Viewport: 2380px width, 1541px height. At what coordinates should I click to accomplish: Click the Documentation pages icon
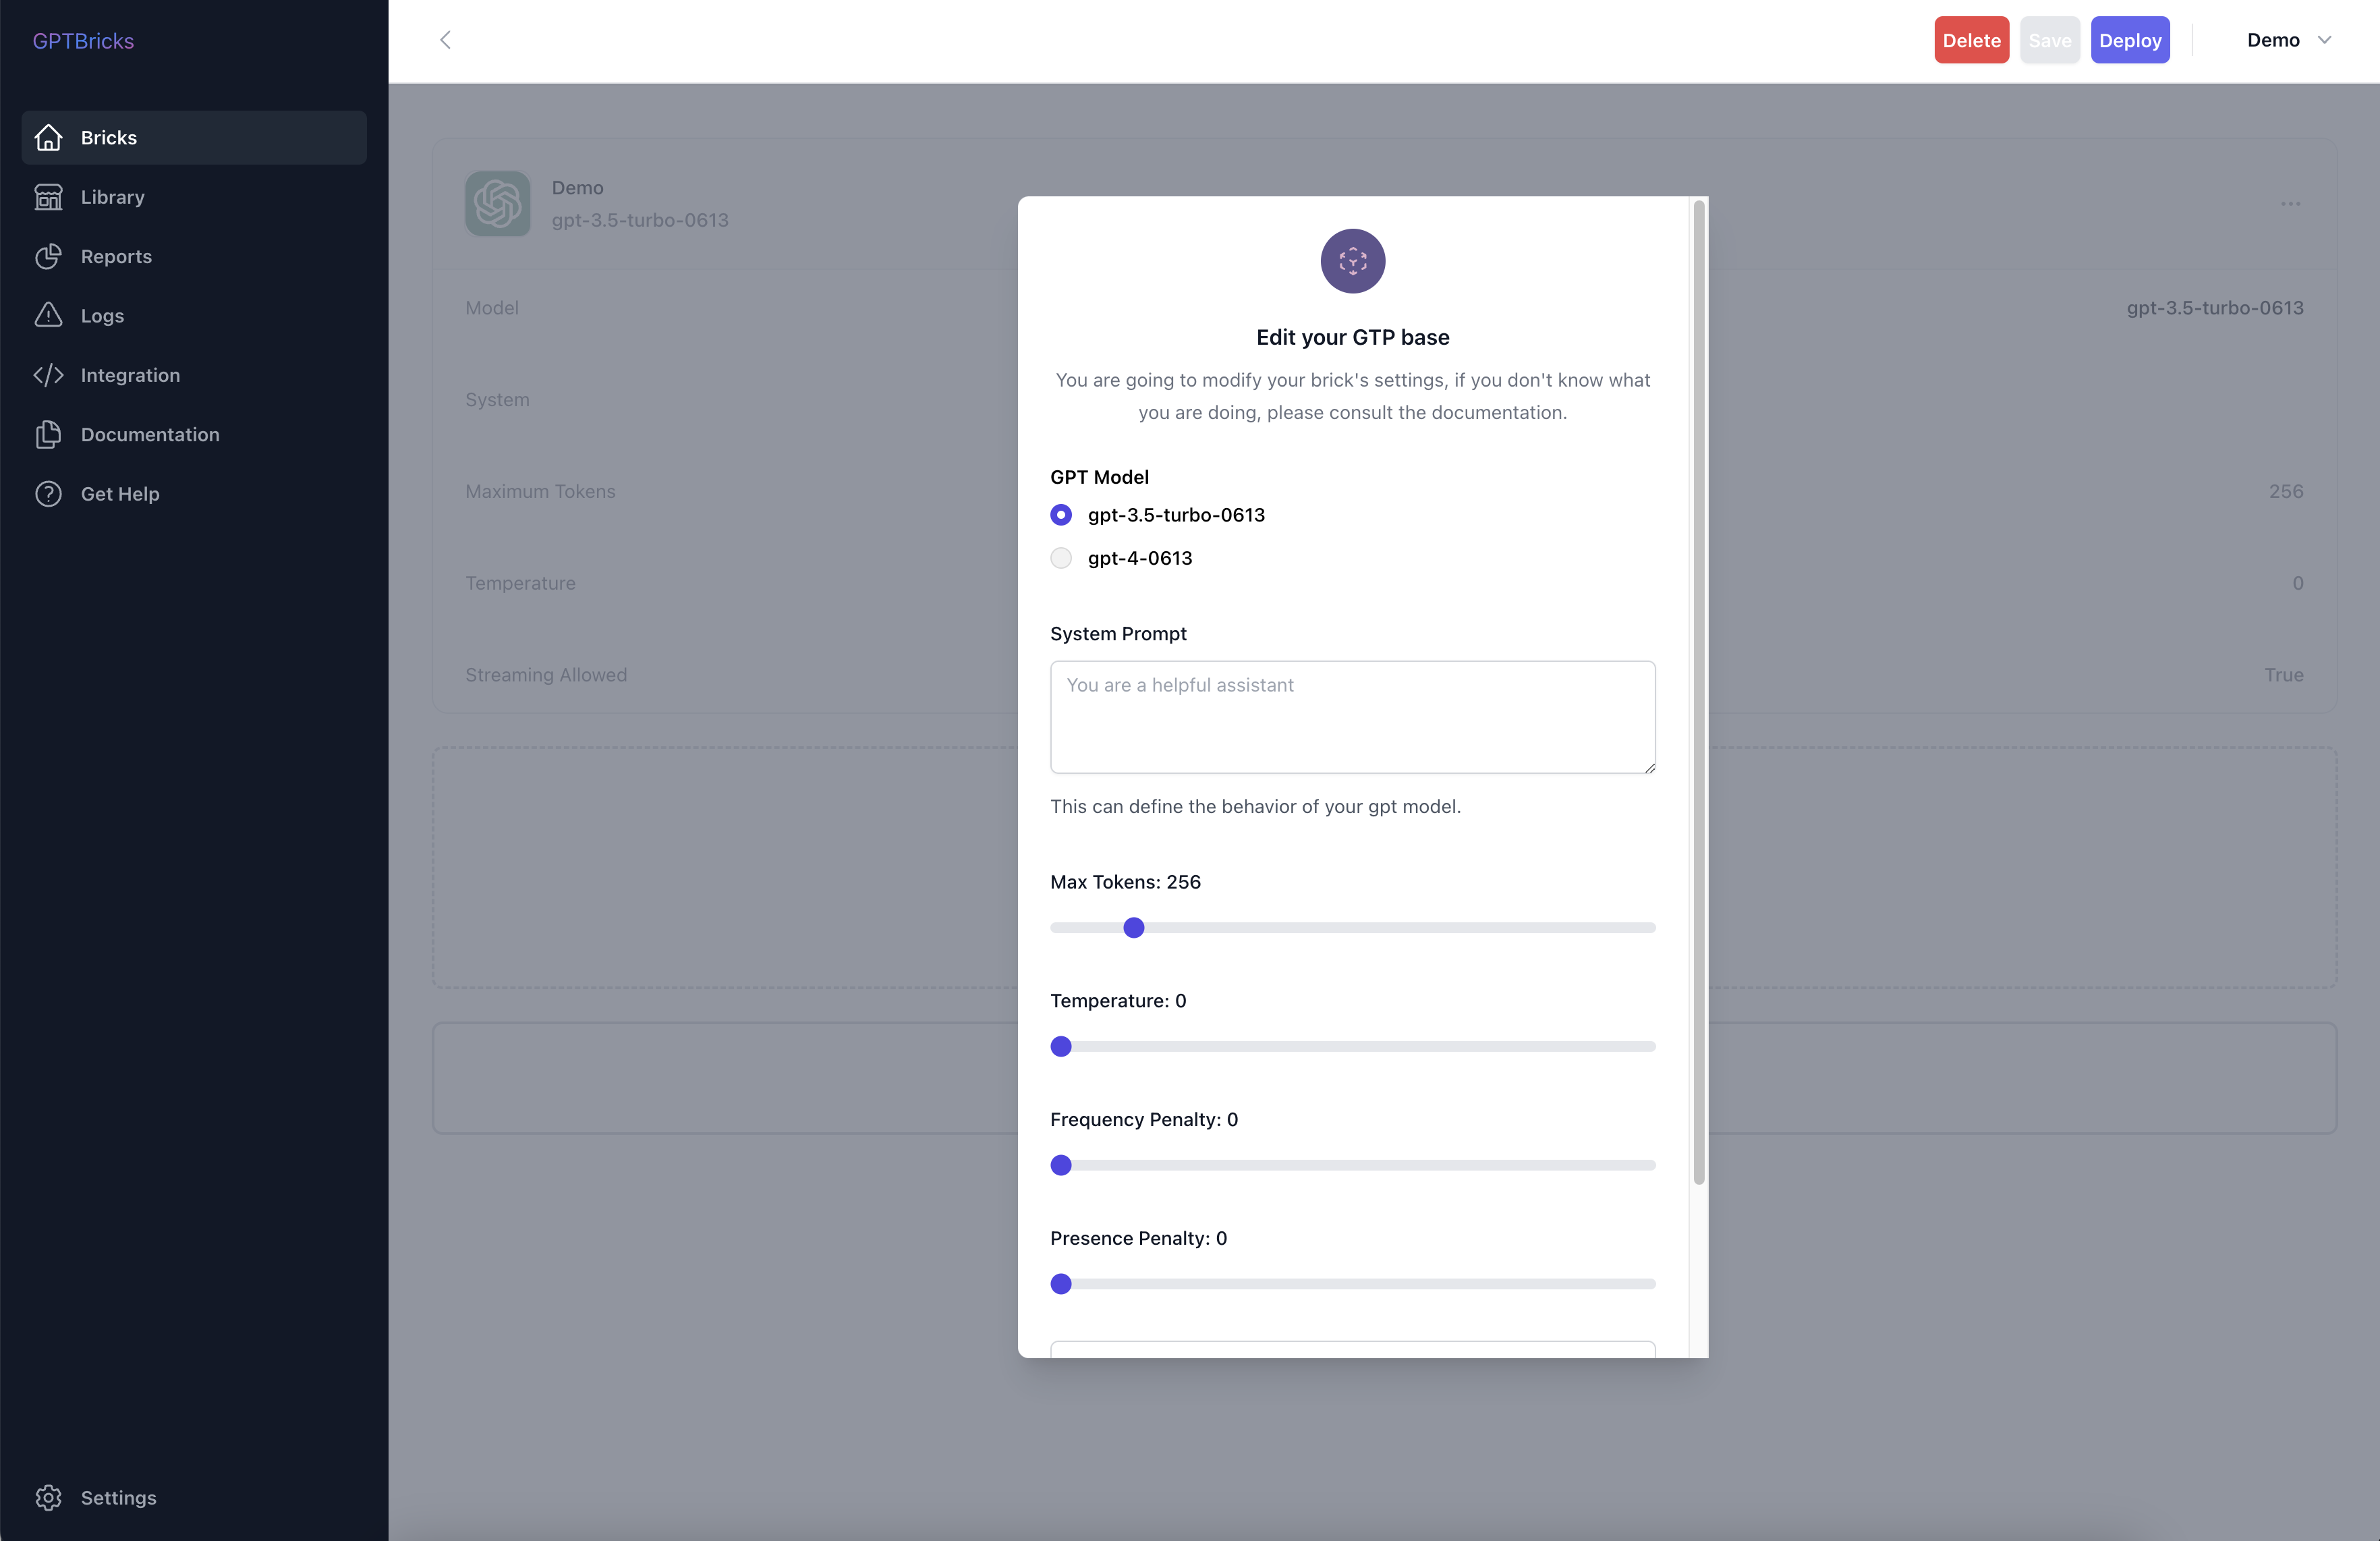point(48,434)
